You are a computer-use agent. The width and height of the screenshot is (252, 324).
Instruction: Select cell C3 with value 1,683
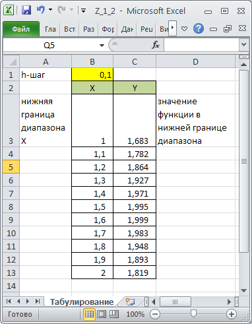pos(135,121)
